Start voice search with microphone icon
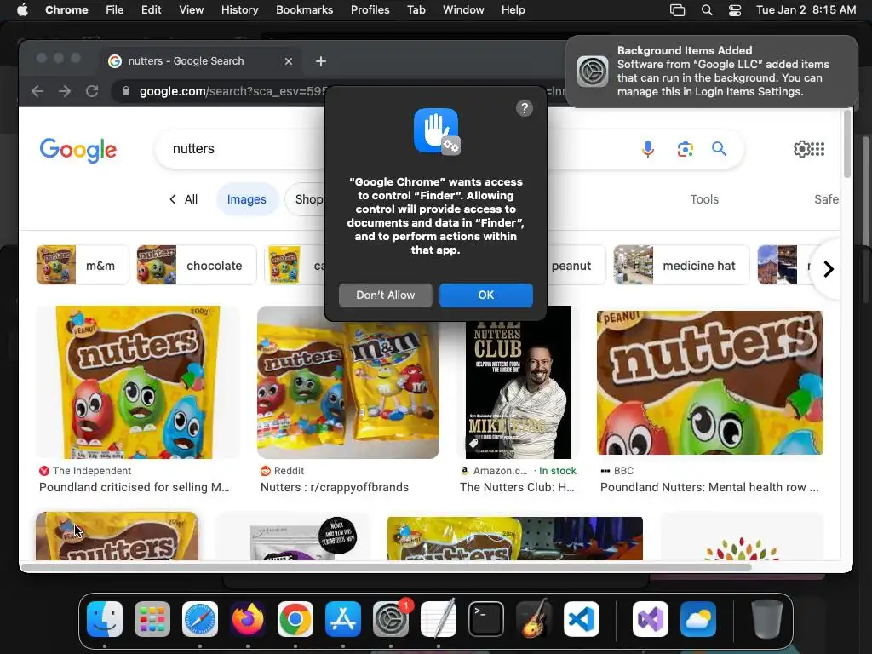Viewport: 872px width, 654px height. tap(647, 149)
